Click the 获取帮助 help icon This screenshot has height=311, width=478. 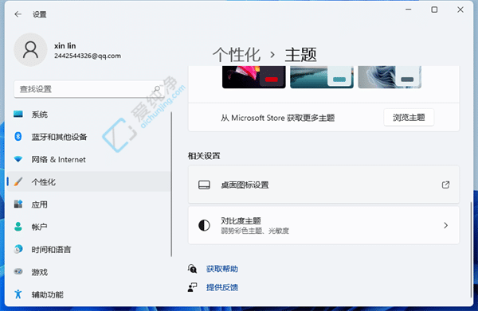click(x=192, y=269)
